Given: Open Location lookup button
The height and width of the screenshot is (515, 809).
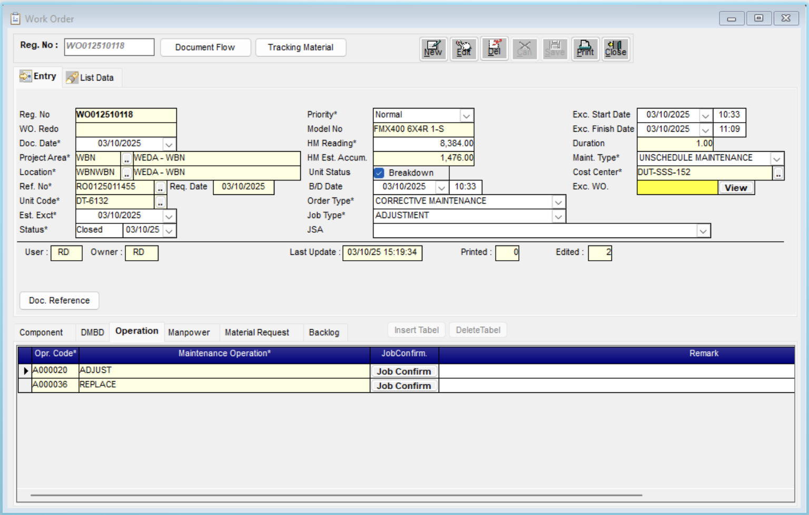Looking at the screenshot, I should 127,173.
